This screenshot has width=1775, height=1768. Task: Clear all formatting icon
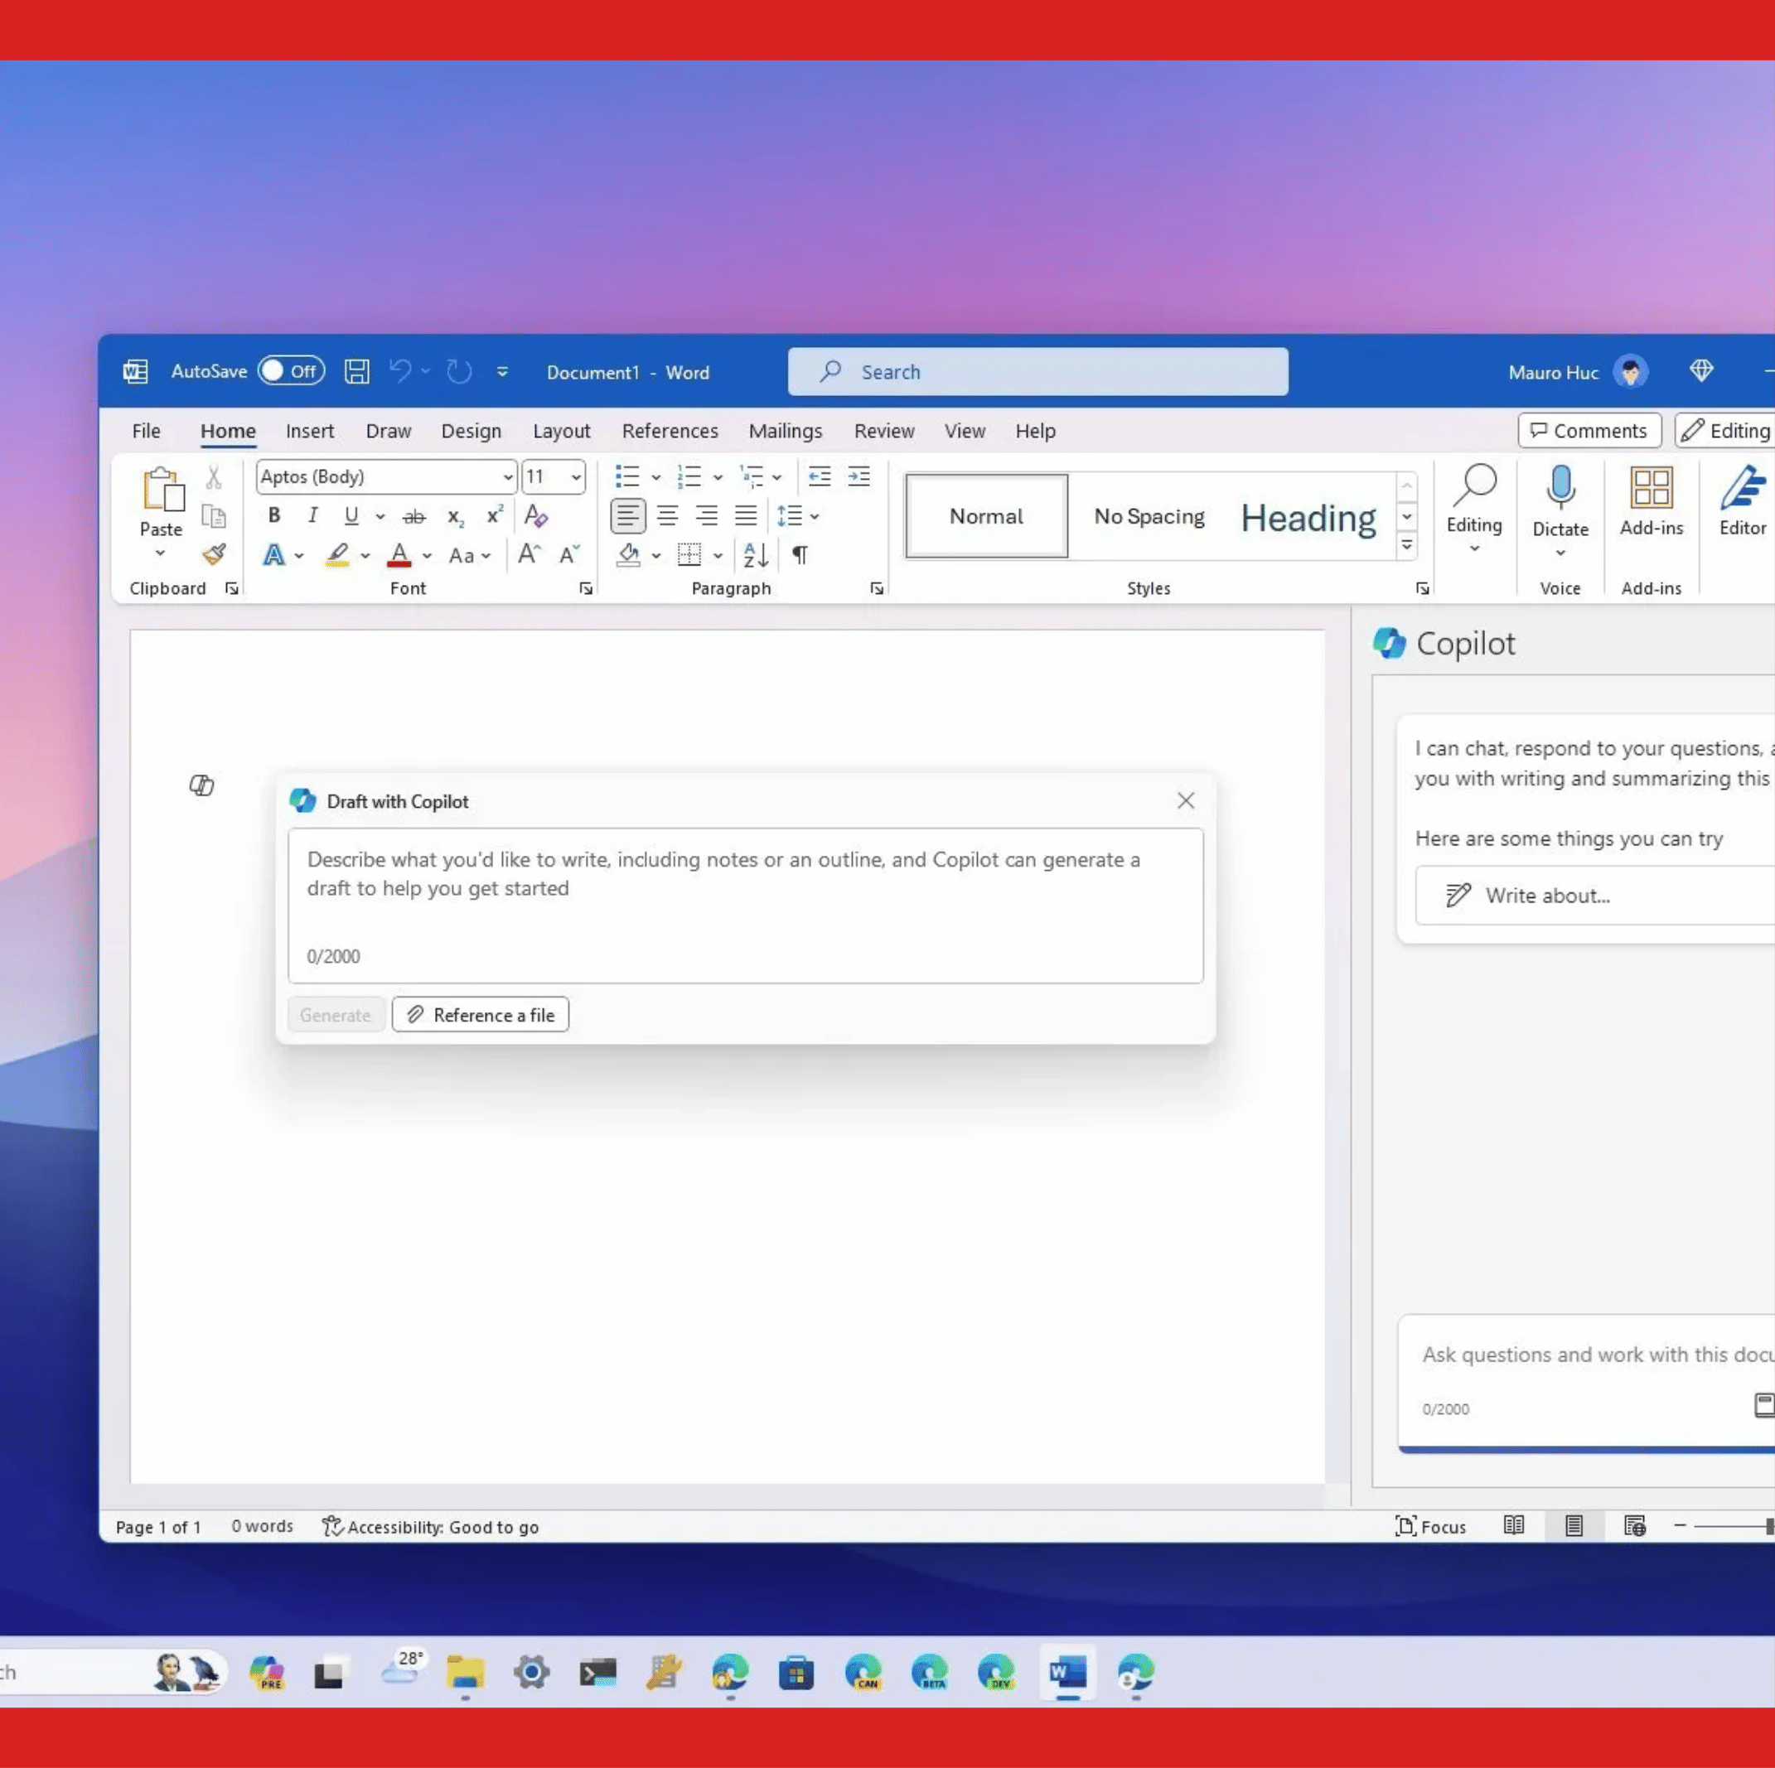[535, 516]
